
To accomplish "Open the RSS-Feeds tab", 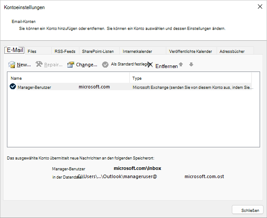I will pos(65,51).
